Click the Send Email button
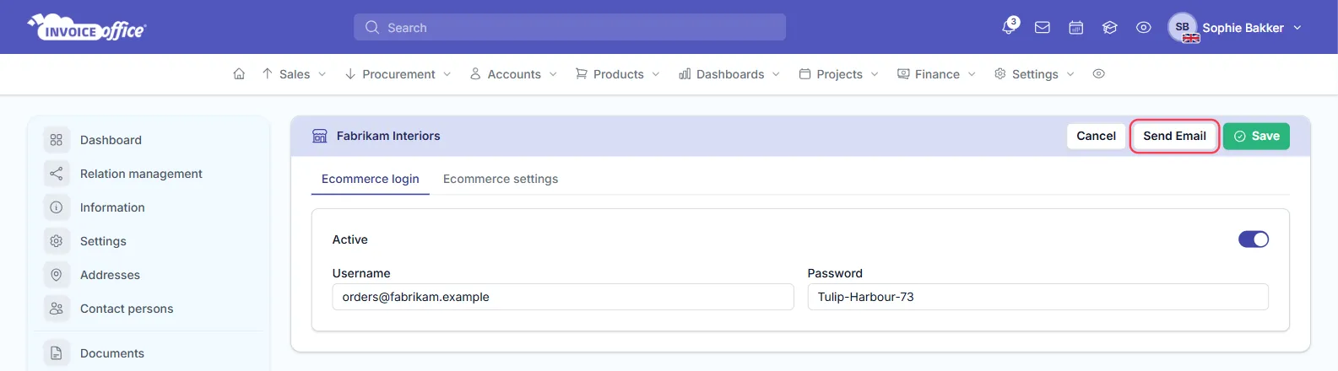The width and height of the screenshot is (1338, 371). pos(1174,136)
